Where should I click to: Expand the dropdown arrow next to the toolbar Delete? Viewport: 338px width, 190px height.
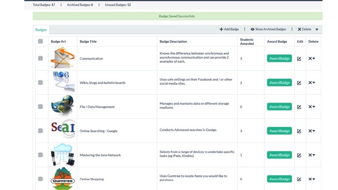pos(317,30)
